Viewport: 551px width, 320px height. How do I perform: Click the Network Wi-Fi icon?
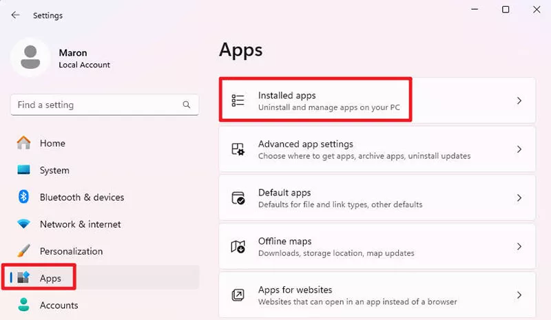pyautogui.click(x=23, y=224)
